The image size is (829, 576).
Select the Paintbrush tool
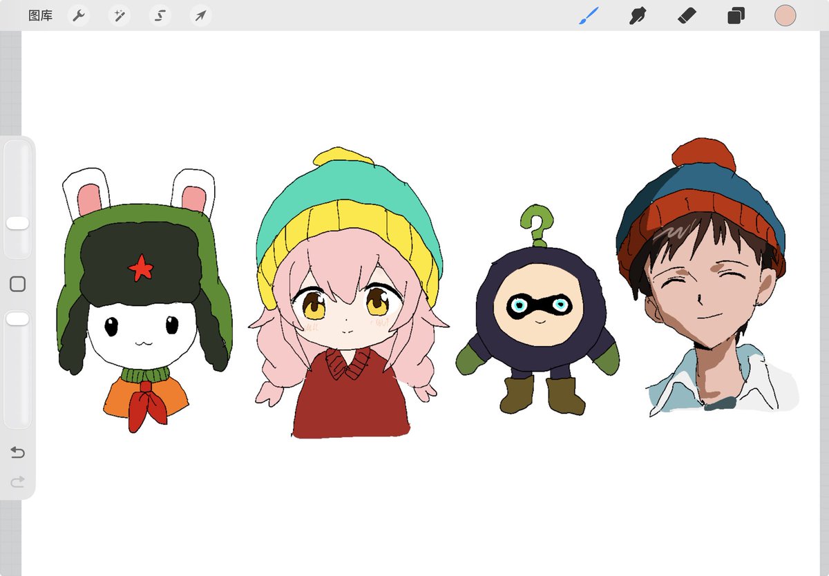click(x=588, y=15)
